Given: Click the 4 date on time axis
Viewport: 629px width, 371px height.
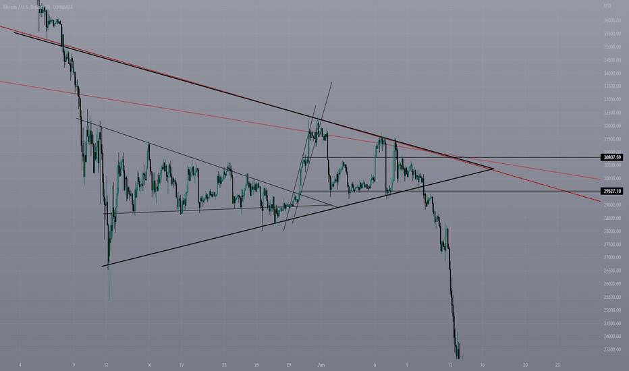Looking at the screenshot, I should coord(20,365).
